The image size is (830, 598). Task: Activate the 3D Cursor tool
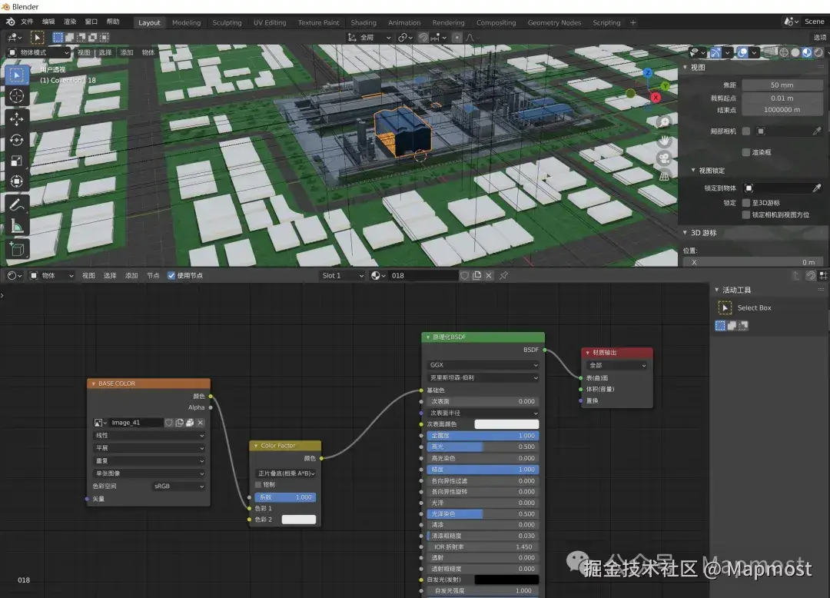[x=17, y=96]
